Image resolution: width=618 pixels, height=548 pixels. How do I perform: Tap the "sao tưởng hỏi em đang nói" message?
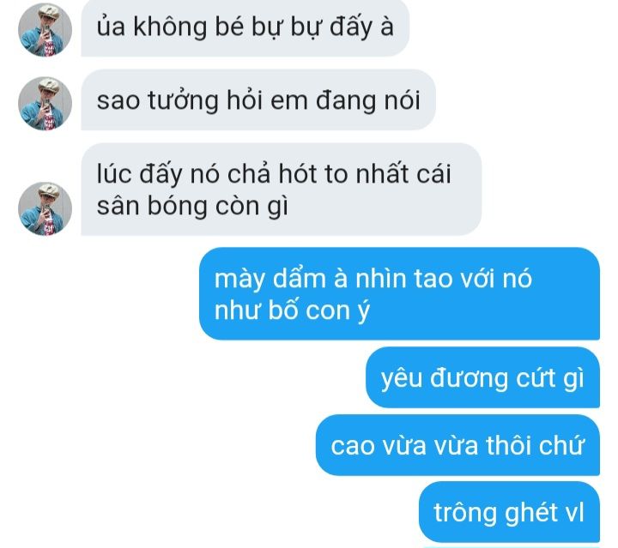tap(258, 100)
